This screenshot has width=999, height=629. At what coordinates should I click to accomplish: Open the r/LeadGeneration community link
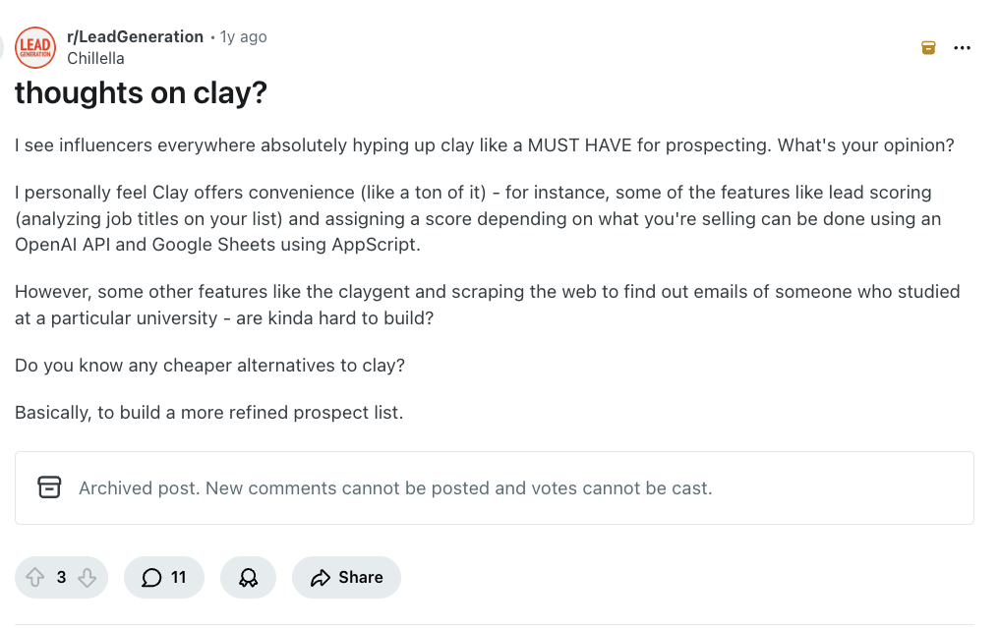click(x=136, y=36)
